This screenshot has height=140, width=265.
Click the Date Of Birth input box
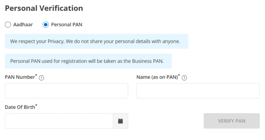(x=59, y=121)
